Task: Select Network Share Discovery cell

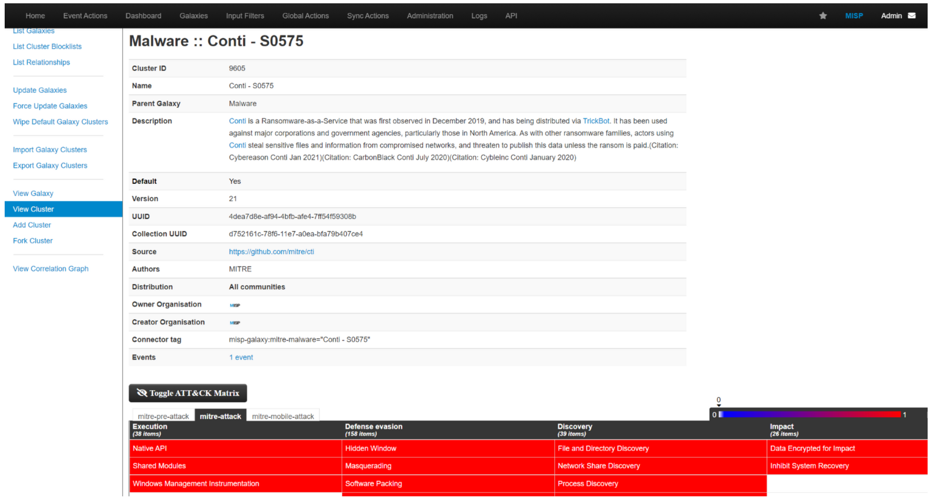Action: click(660, 466)
